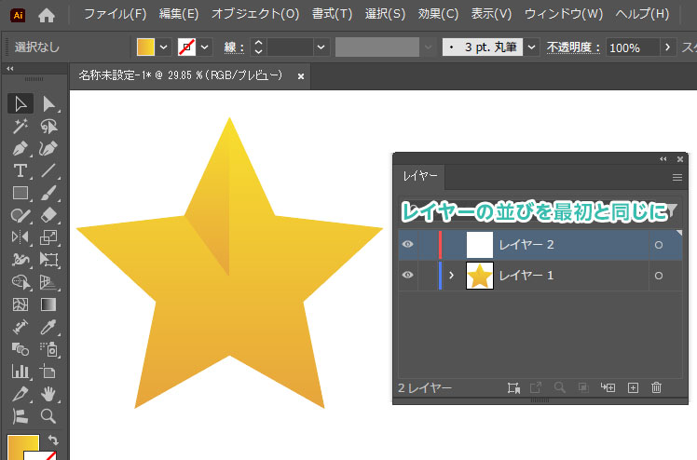697x460 pixels.
Task: Click the target circle for レイヤー 1
Action: point(659,276)
